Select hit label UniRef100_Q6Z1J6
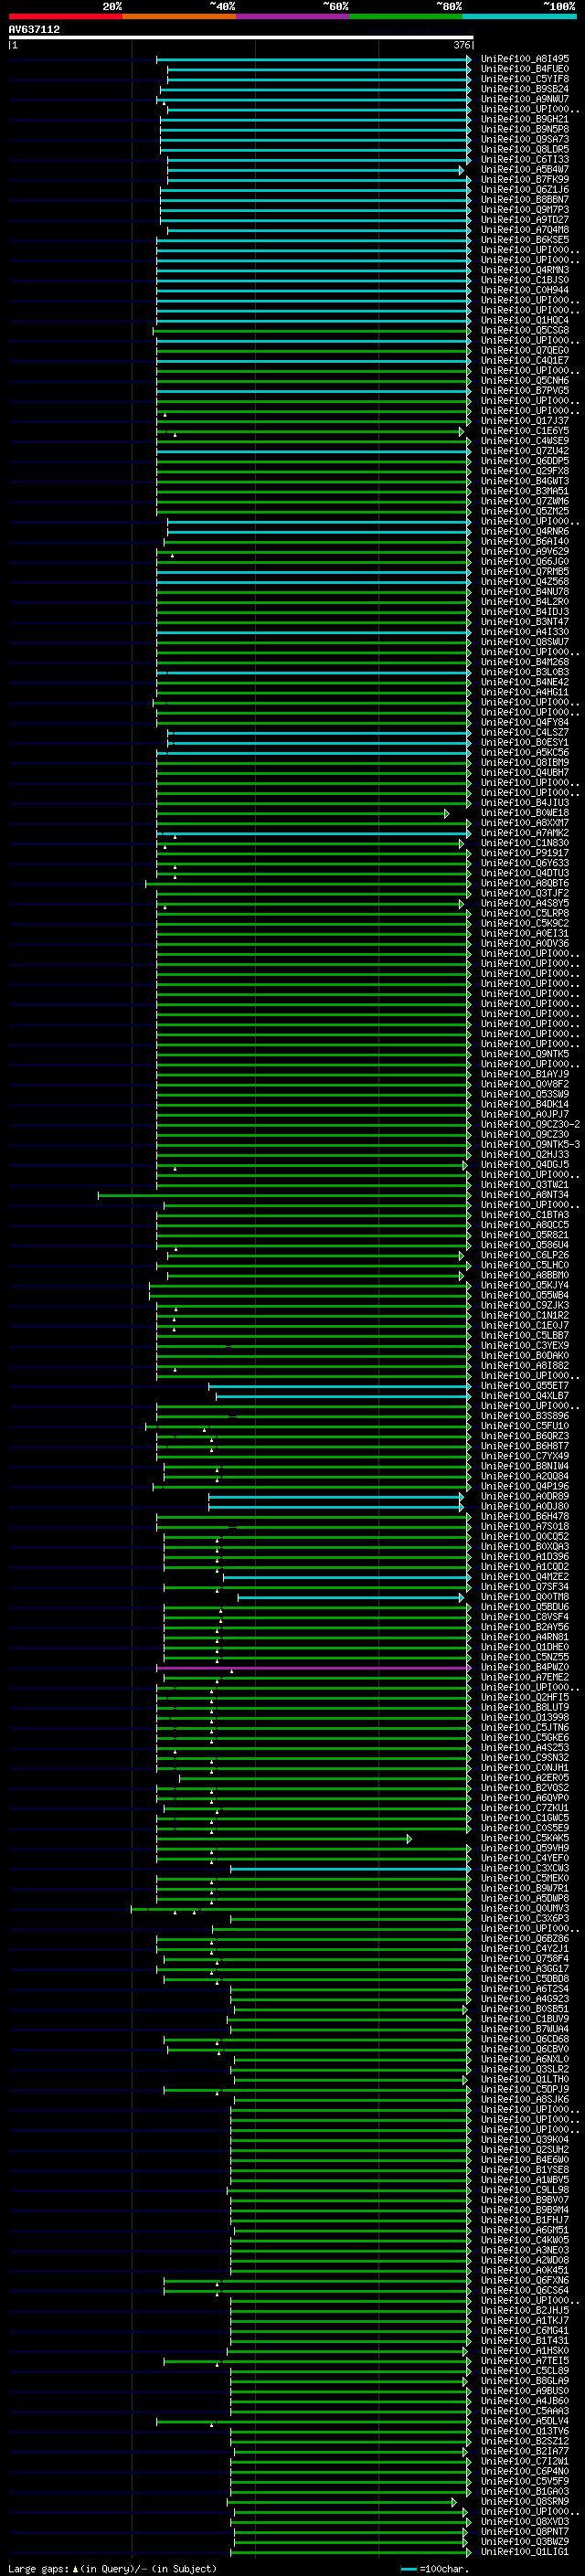The width and height of the screenshot is (585, 2576). click(x=525, y=190)
